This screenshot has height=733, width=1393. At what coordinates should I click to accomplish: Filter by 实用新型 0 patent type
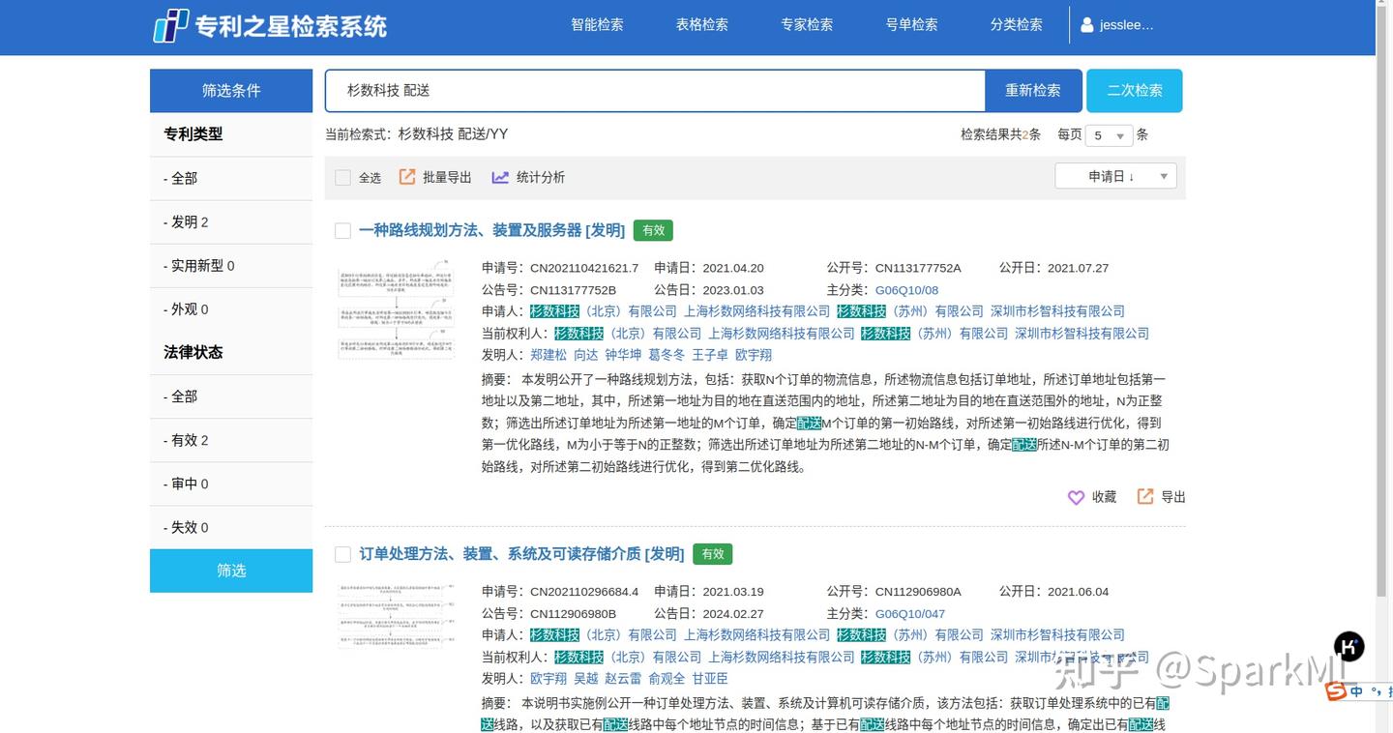[231, 266]
